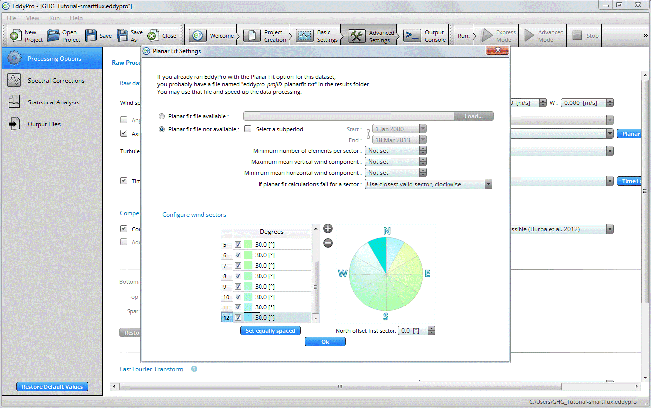Select 'Planar fit file available' radio button

tap(162, 116)
